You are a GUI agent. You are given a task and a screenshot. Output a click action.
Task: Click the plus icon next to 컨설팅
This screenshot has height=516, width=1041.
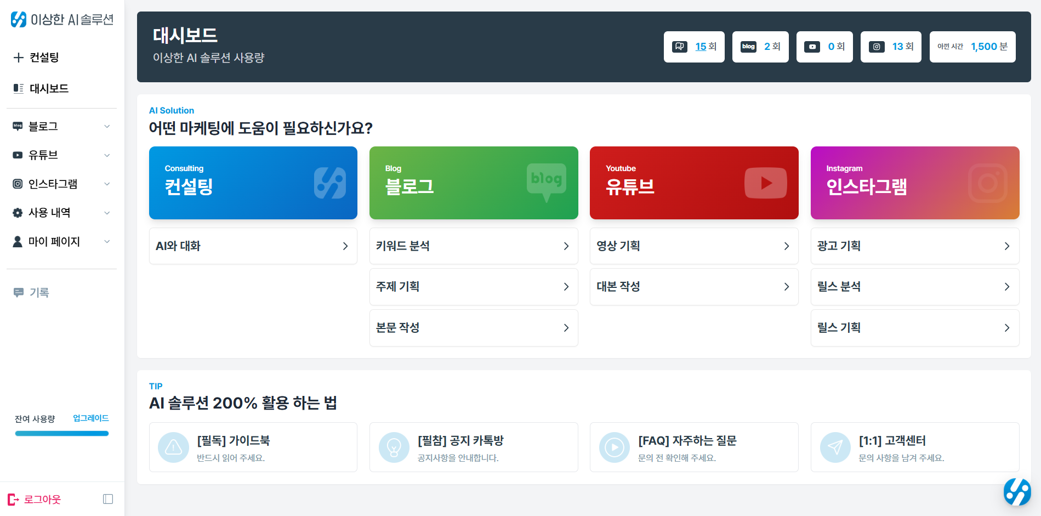[x=18, y=58]
